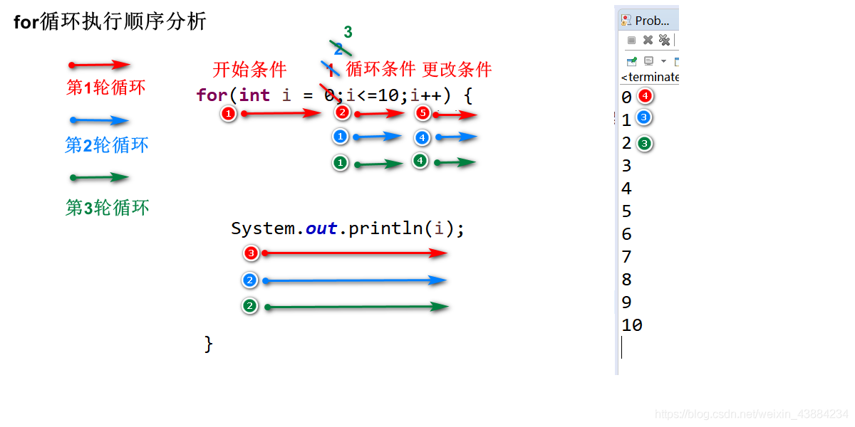Click the <terminate... console status label
Image resolution: width=855 pixels, height=427 pixels.
click(650, 77)
